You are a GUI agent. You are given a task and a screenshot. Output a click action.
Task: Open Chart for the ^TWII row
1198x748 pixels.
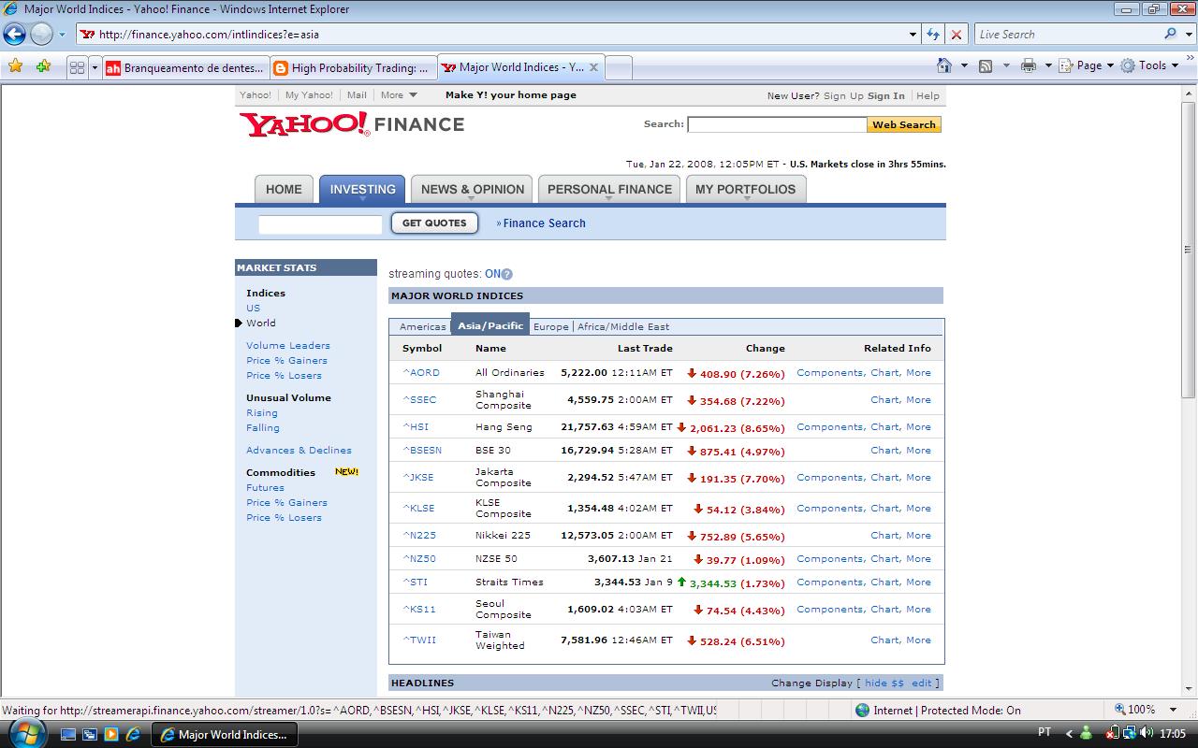884,640
